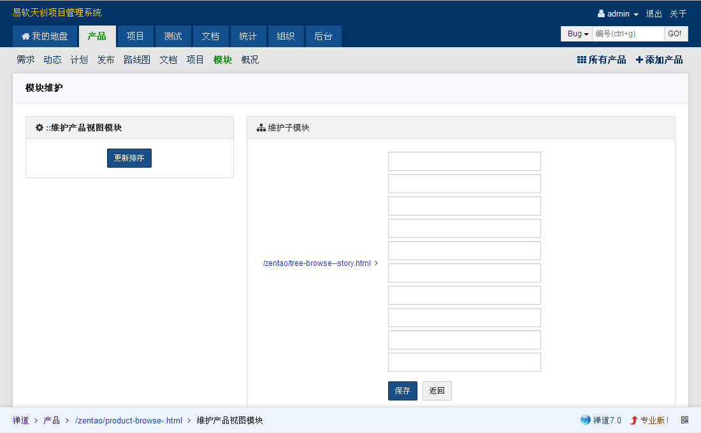Click 禅道 in the footer breadcrumb
Image resolution: width=701 pixels, height=433 pixels.
click(20, 420)
